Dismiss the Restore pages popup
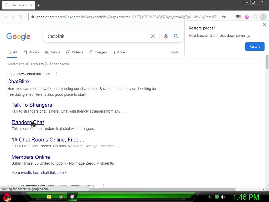Image resolution: width=269 pixels, height=202 pixels. point(264,25)
